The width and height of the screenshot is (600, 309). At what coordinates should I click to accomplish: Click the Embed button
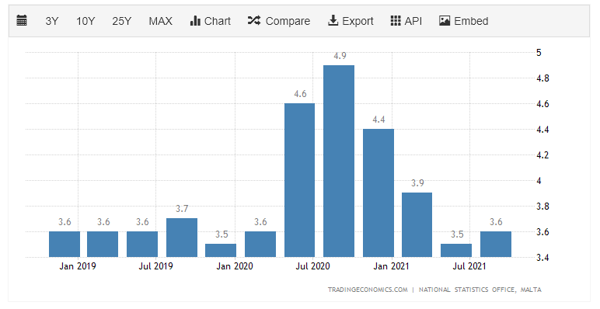463,21
